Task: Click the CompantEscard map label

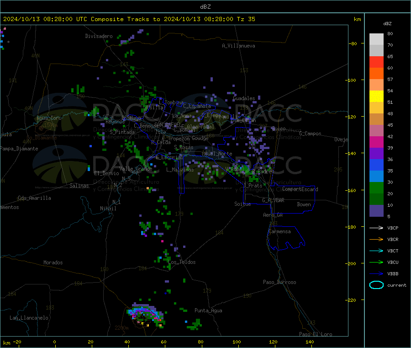Action: coord(300,189)
